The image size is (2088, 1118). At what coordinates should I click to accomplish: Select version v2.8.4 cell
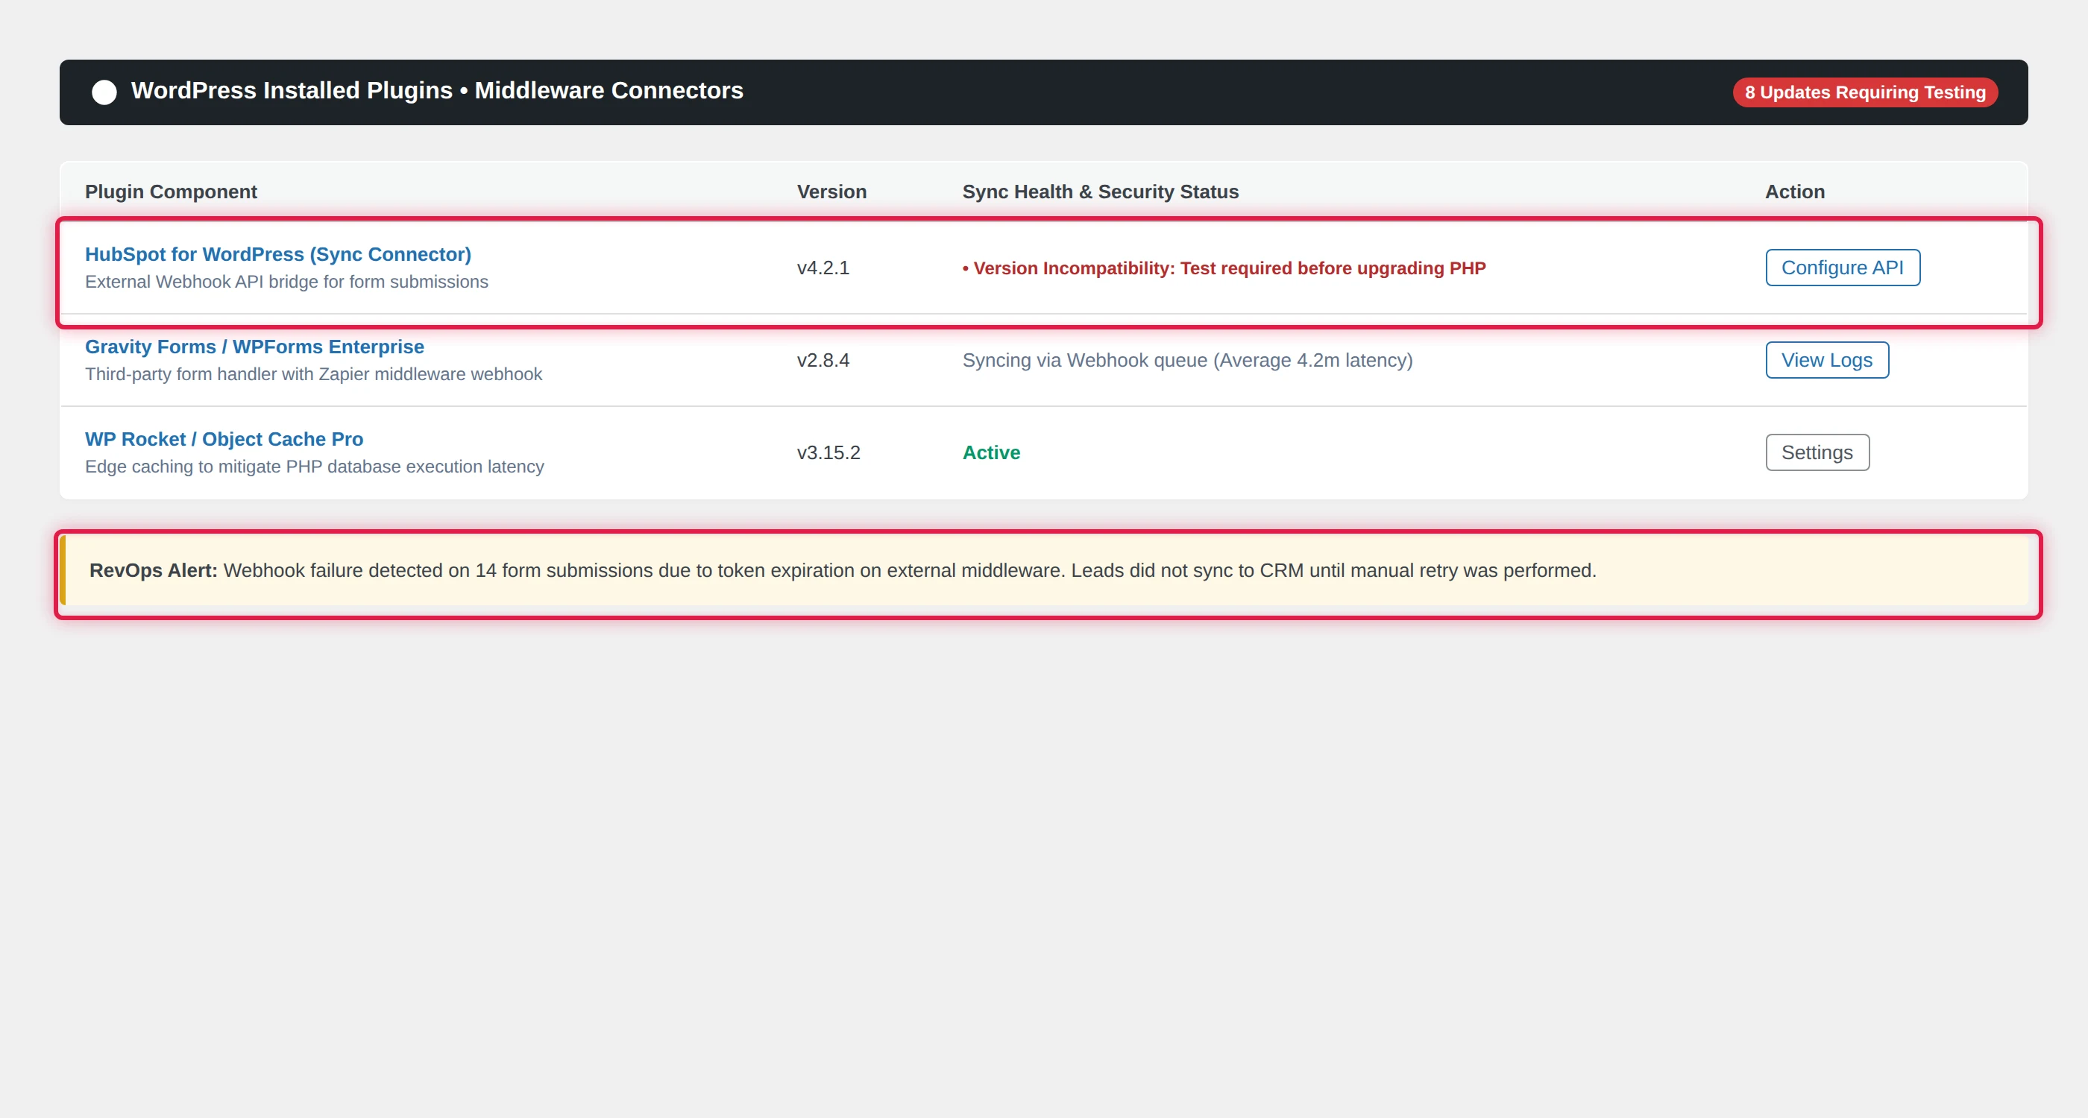[x=823, y=361]
